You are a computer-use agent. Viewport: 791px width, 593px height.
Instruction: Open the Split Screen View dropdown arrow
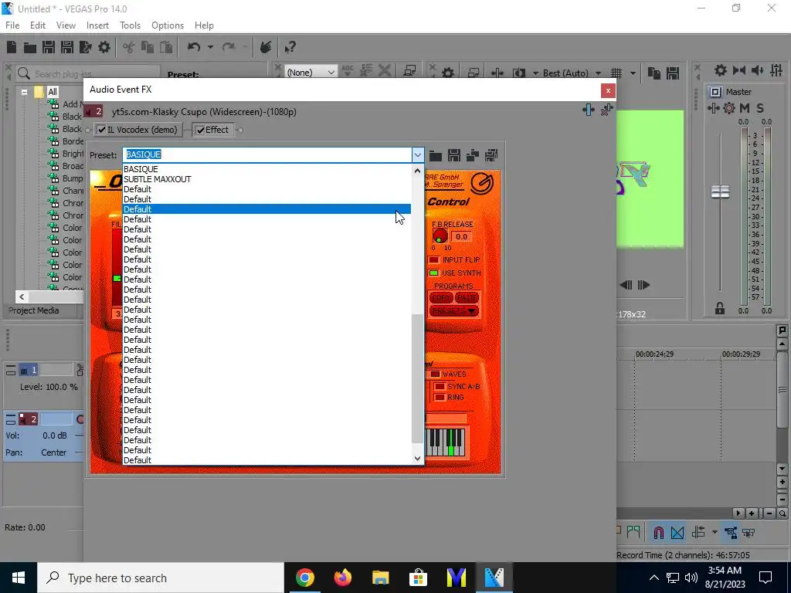(535, 73)
